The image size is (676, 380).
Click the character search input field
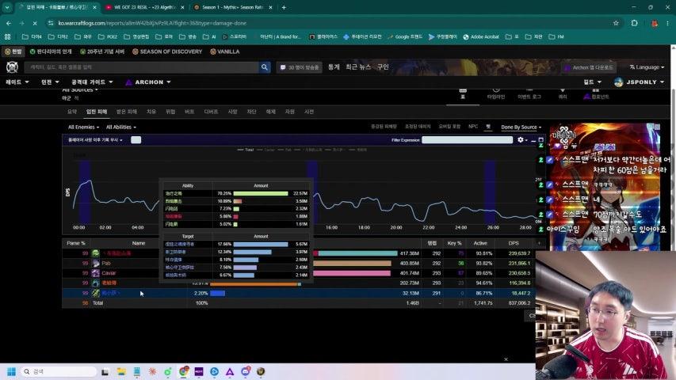[141, 67]
